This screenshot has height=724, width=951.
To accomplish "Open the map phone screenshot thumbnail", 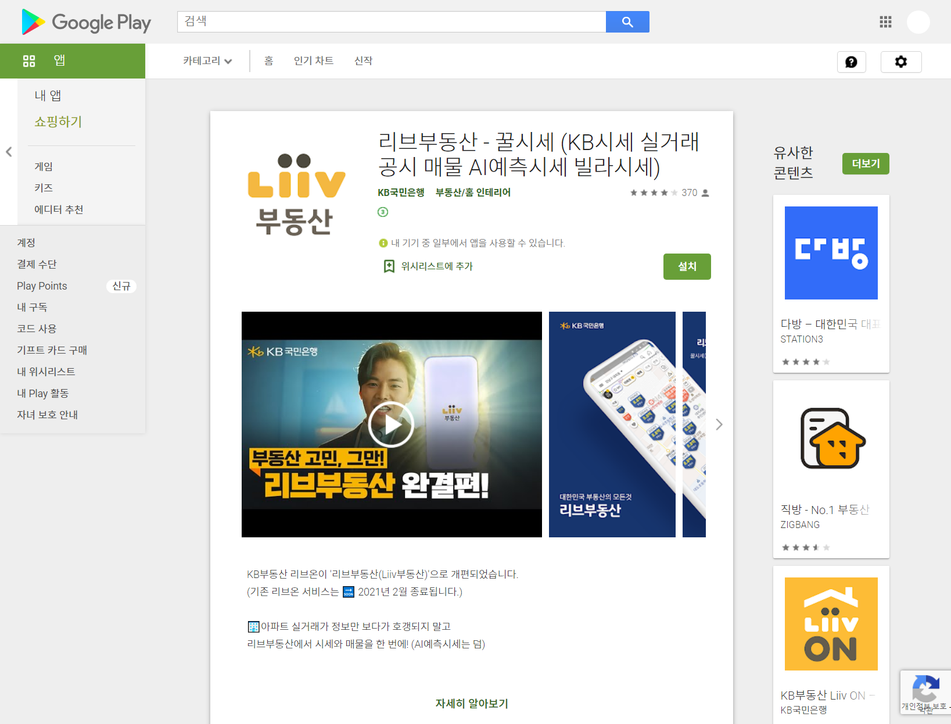I will point(612,425).
